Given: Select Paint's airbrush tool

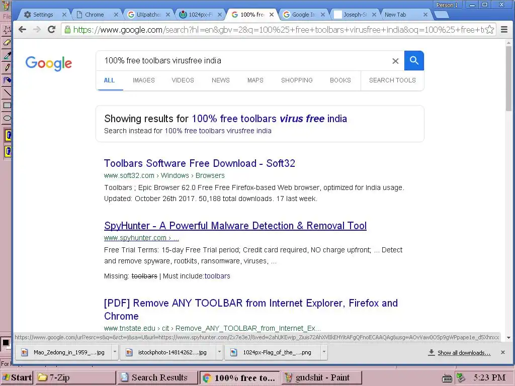Looking at the screenshot, I should [x=7, y=80].
